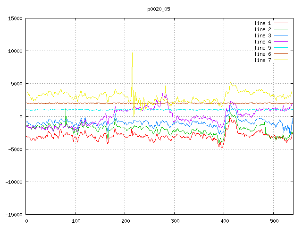Image resolution: width=302 pixels, height=227 pixels.
Task: Click the y-axis label -15000
Action: (x=14, y=215)
